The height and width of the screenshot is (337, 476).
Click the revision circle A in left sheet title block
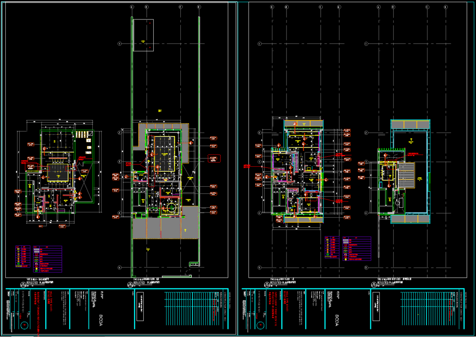pos(25,325)
